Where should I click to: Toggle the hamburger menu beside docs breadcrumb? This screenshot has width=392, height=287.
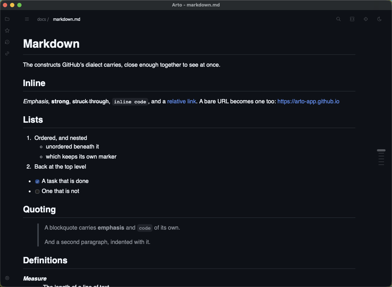pos(27,19)
